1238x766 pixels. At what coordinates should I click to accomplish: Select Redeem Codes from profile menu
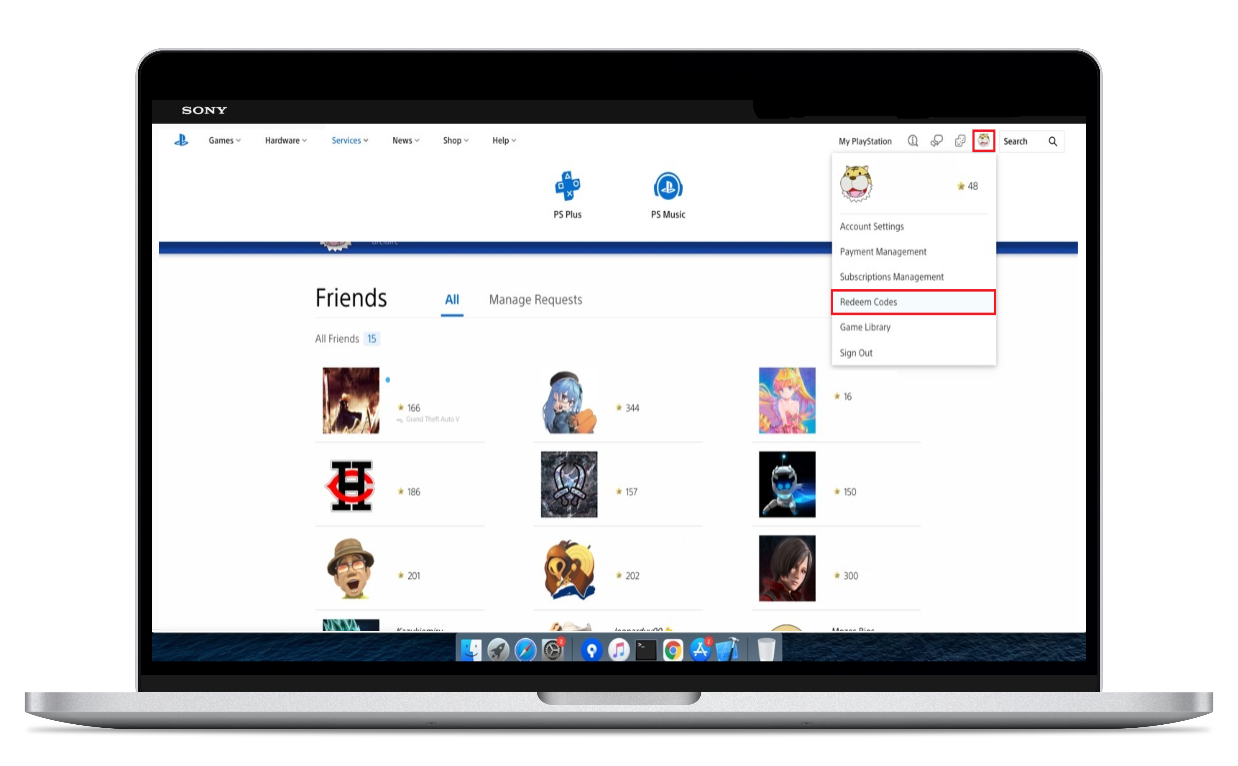868,302
